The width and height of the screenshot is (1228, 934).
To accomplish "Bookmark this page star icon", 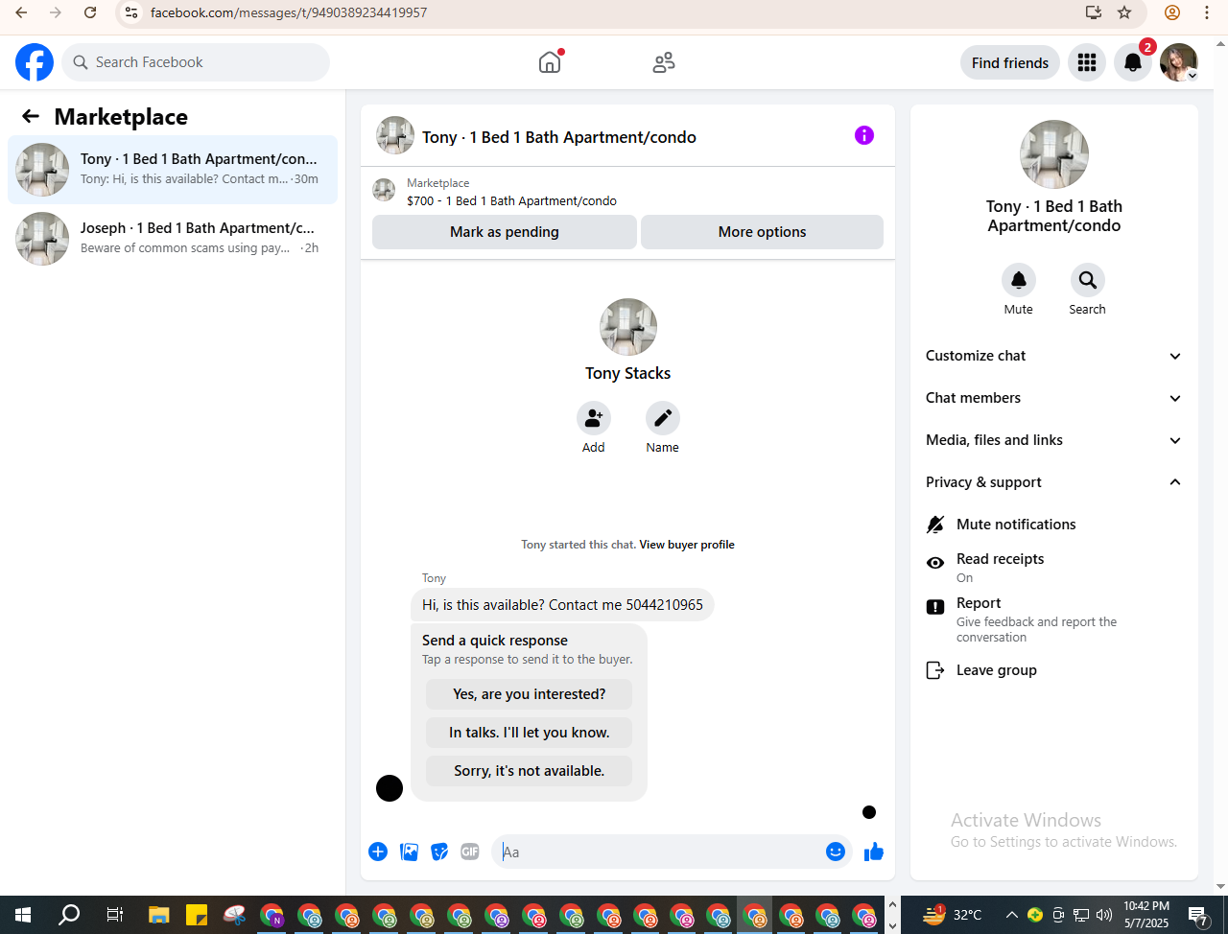I will 1124,12.
